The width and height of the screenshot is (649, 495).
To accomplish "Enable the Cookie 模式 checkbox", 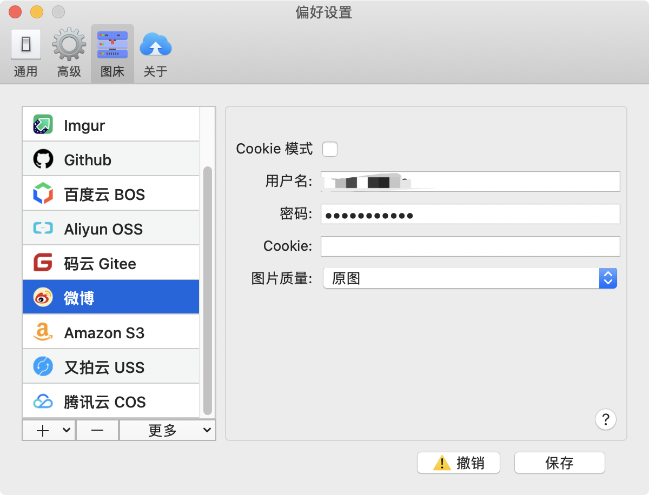I will click(x=330, y=149).
